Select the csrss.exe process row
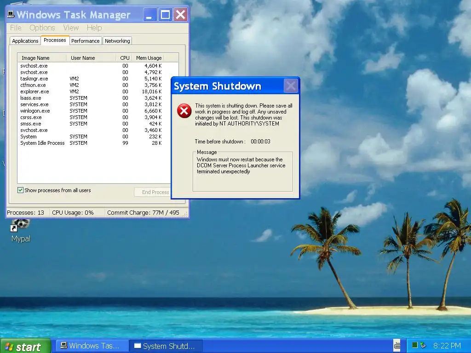This screenshot has width=471, height=353. (x=91, y=117)
